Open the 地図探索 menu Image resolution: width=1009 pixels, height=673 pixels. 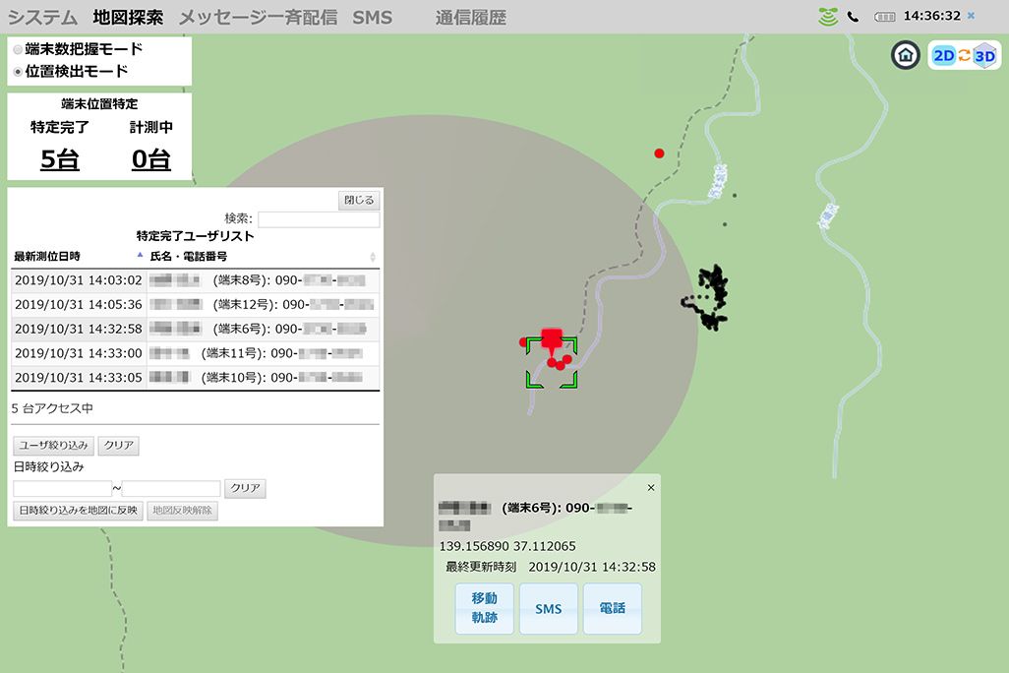tap(128, 18)
